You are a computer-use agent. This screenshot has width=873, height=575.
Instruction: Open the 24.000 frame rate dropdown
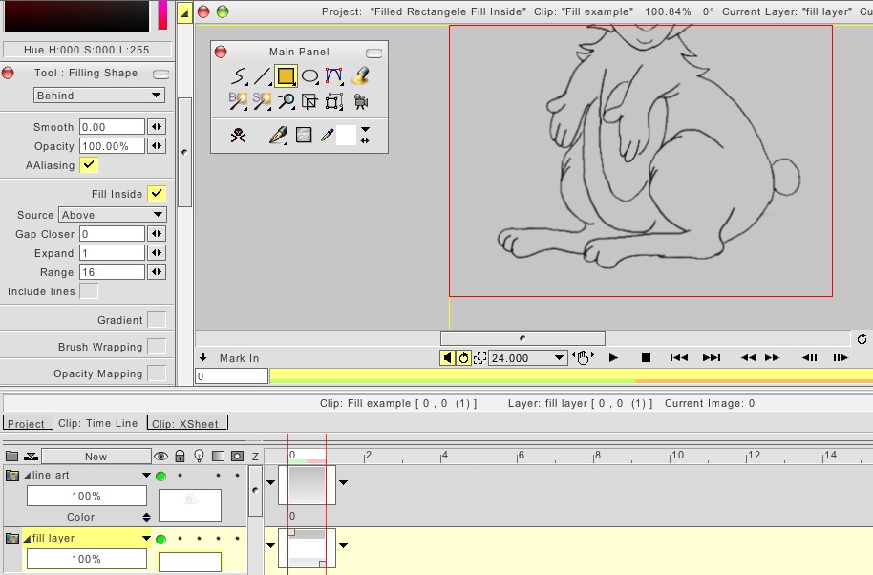click(527, 358)
